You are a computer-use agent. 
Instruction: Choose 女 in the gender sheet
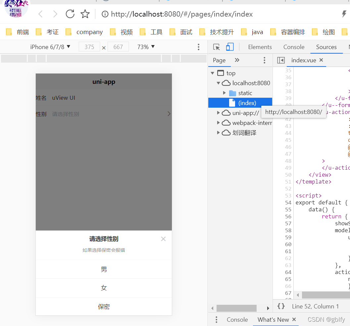[104, 288]
